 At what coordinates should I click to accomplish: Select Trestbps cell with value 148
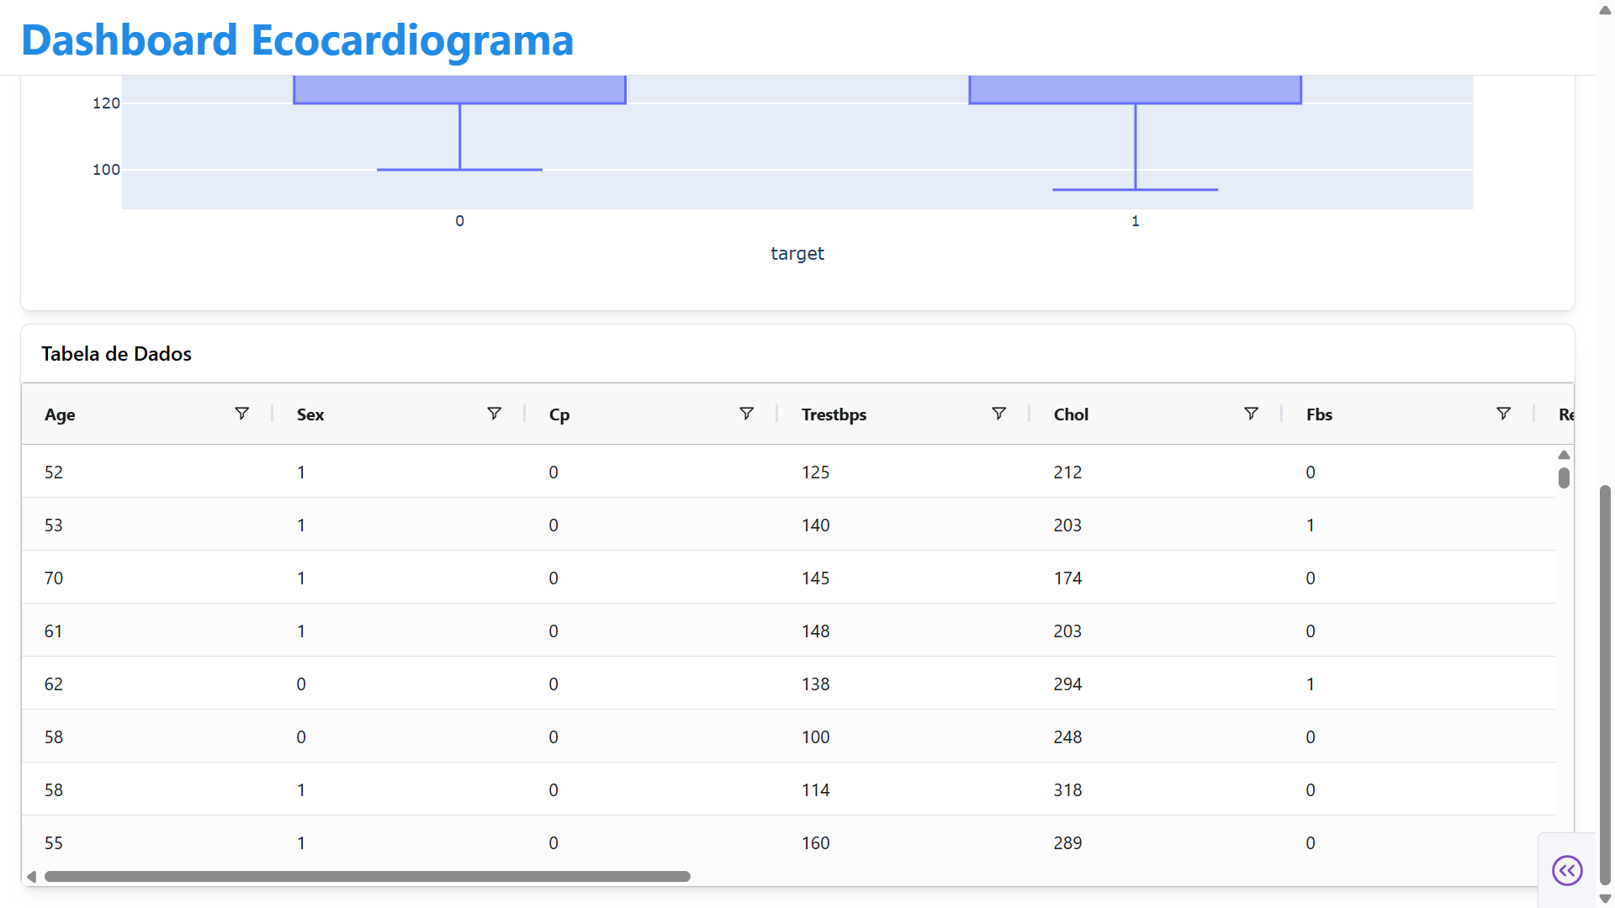pyautogui.click(x=904, y=631)
